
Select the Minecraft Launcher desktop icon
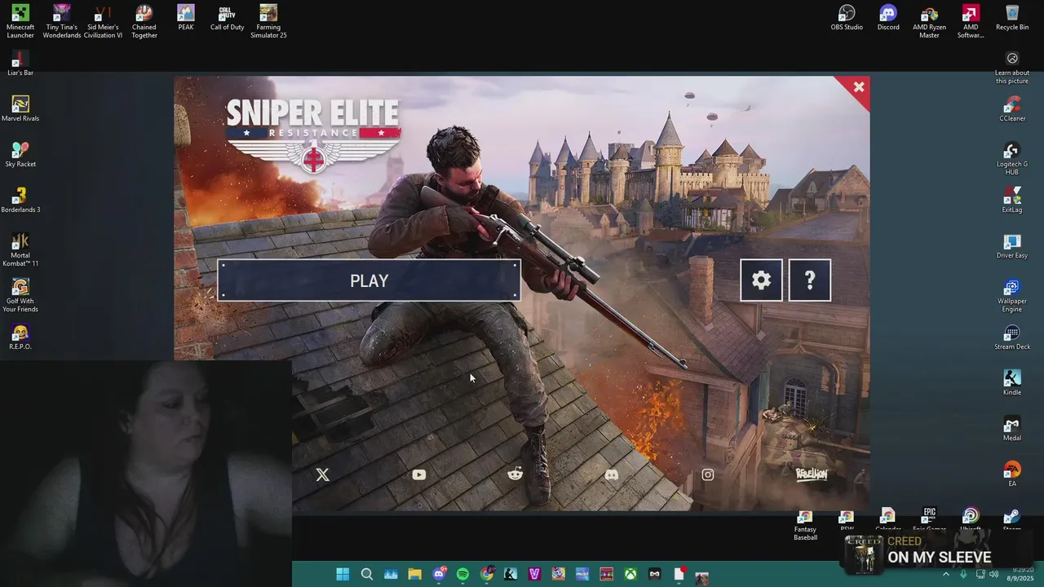click(20, 22)
